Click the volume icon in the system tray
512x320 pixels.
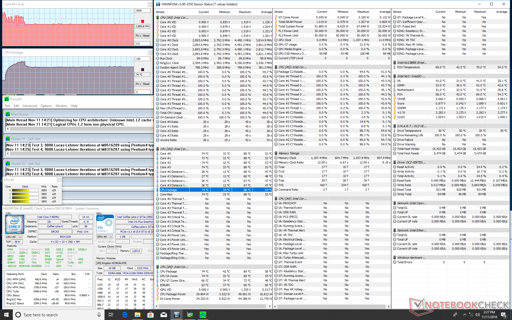[477, 315]
